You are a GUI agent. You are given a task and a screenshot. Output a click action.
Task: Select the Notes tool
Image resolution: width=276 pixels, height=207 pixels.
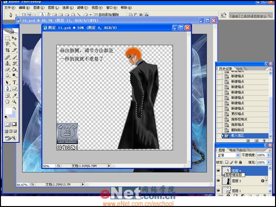click(8, 96)
